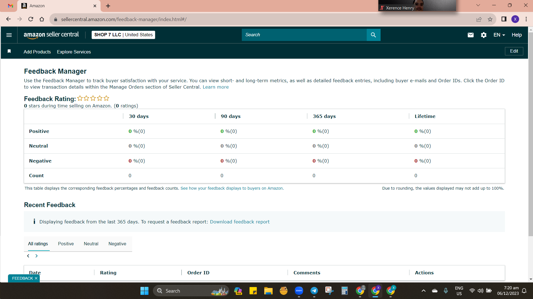Screen dimensions: 533x299
Task: Switch to the Gmail pinned tab
Action: pyautogui.click(x=11, y=6)
